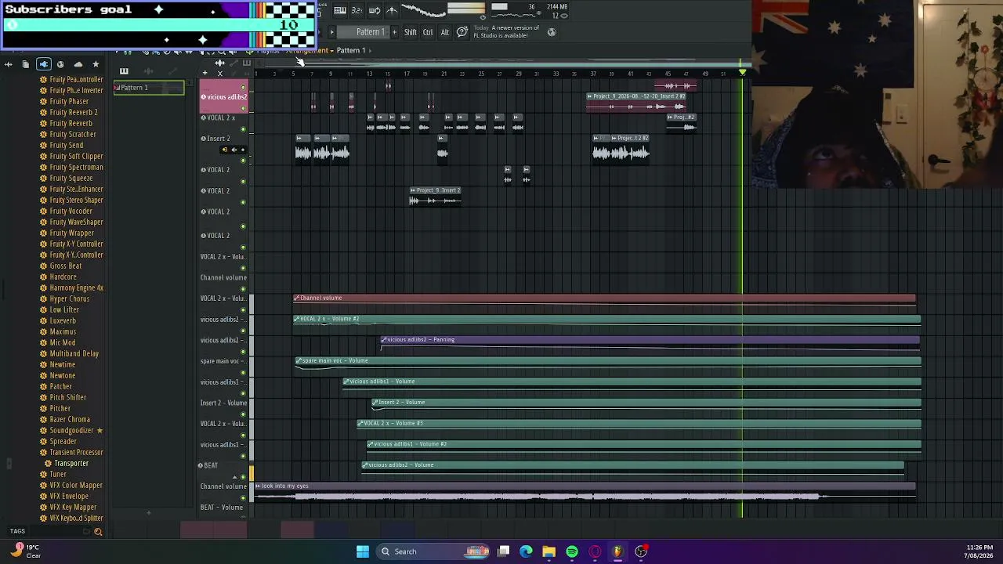1003x564 pixels.
Task: Click the folder icon beside TAGS
Action: click(86, 532)
